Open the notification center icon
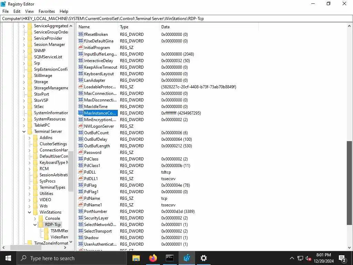 342,258
